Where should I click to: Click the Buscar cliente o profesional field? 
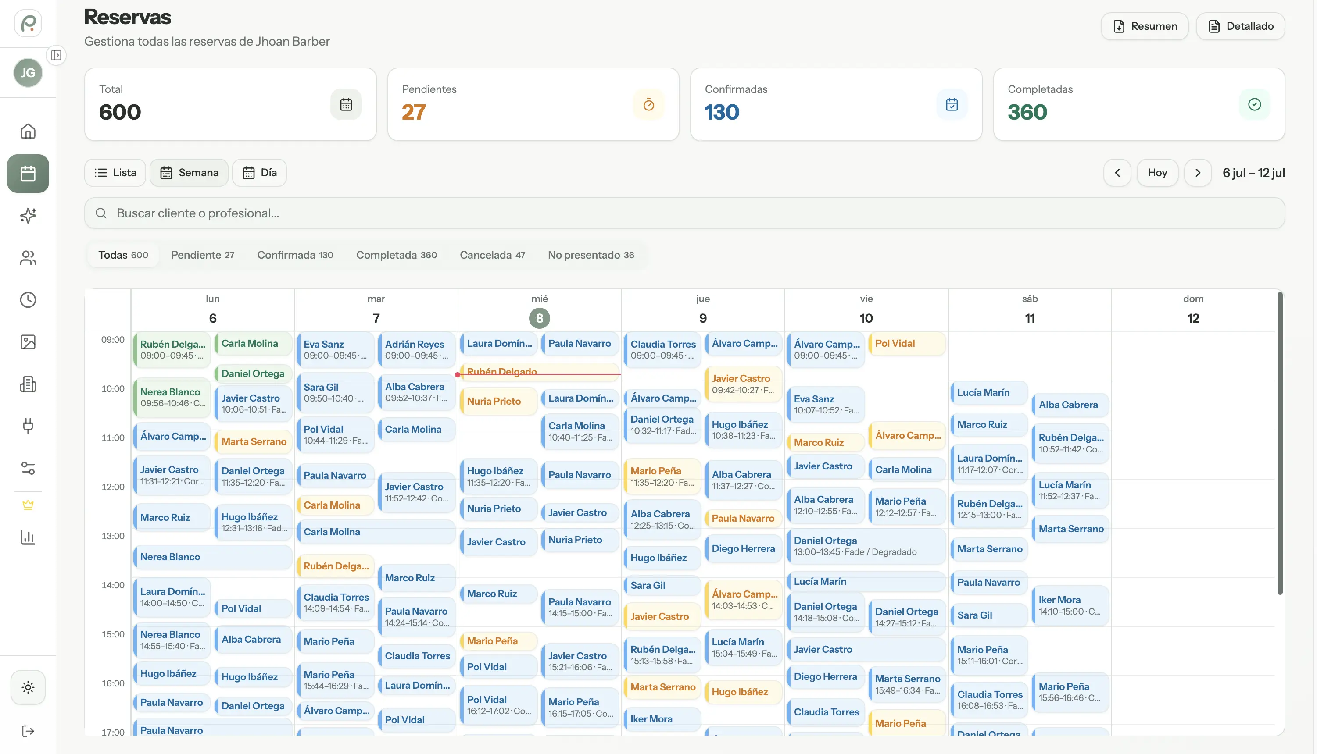point(684,213)
